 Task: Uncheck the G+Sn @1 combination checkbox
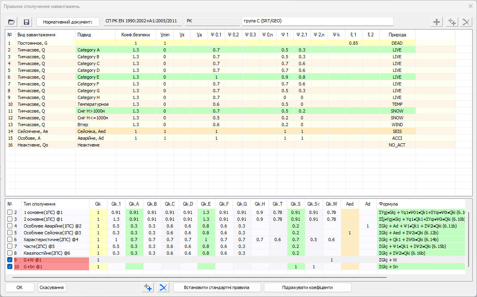coord(10,267)
